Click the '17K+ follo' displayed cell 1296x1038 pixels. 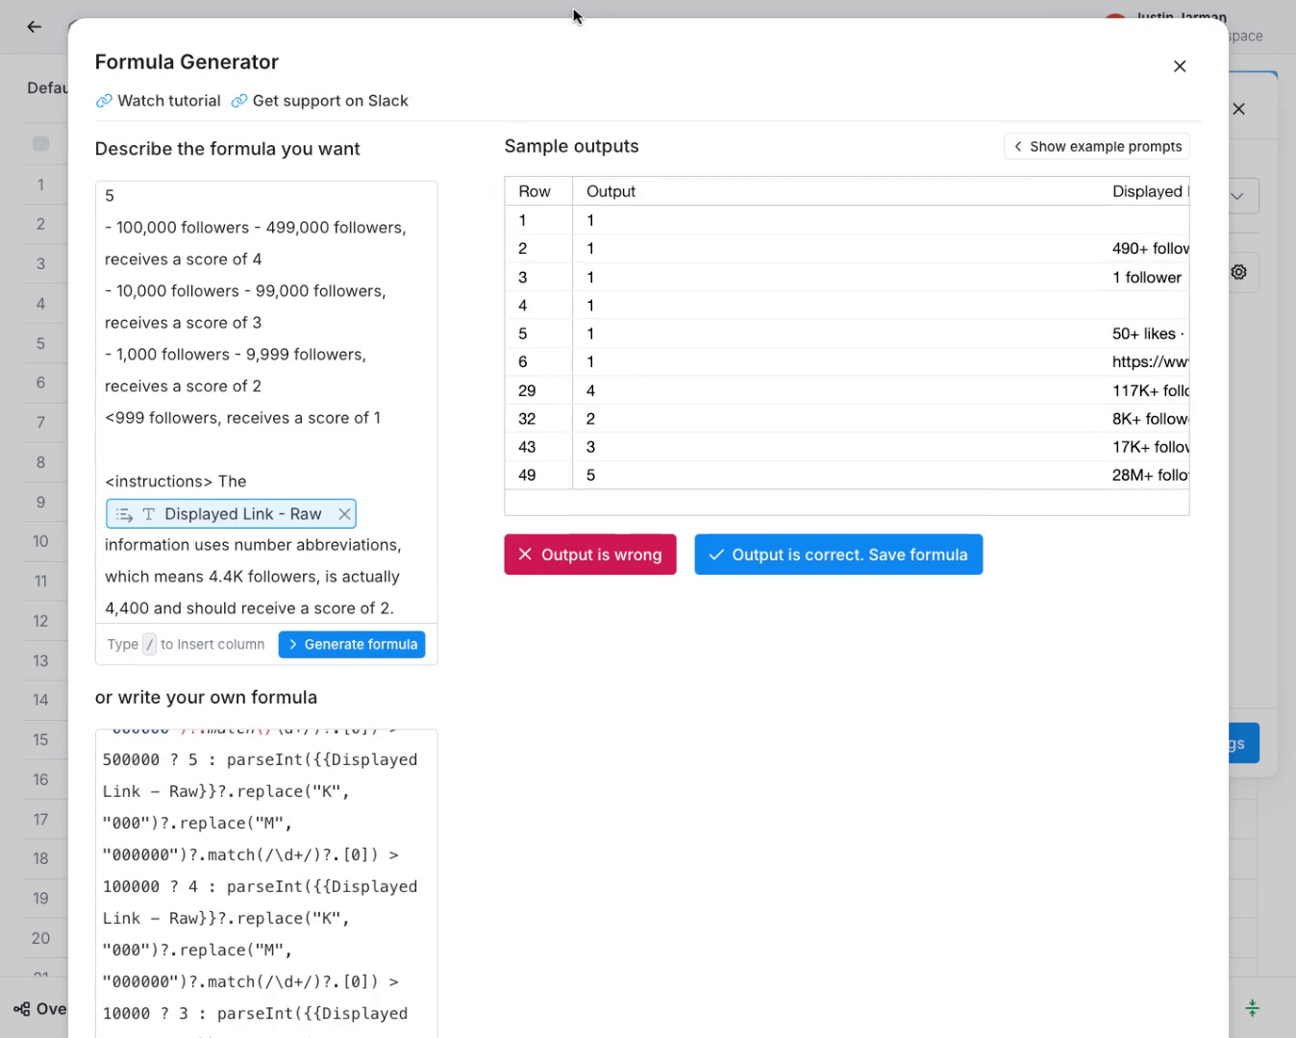(x=1150, y=447)
